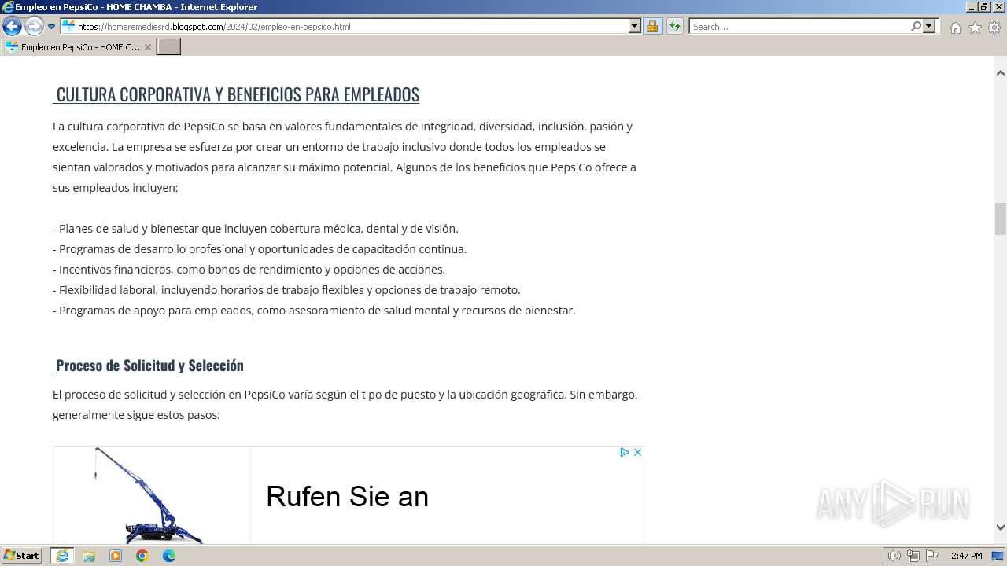The image size is (1007, 566).
Task: Click the vertical scrollbar thumb
Action: tap(1001, 219)
